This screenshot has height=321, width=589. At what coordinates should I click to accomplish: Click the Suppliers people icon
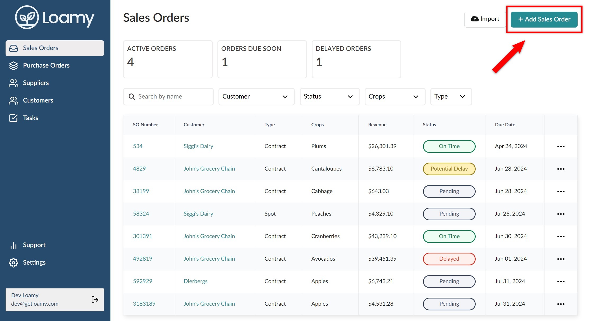click(x=14, y=83)
